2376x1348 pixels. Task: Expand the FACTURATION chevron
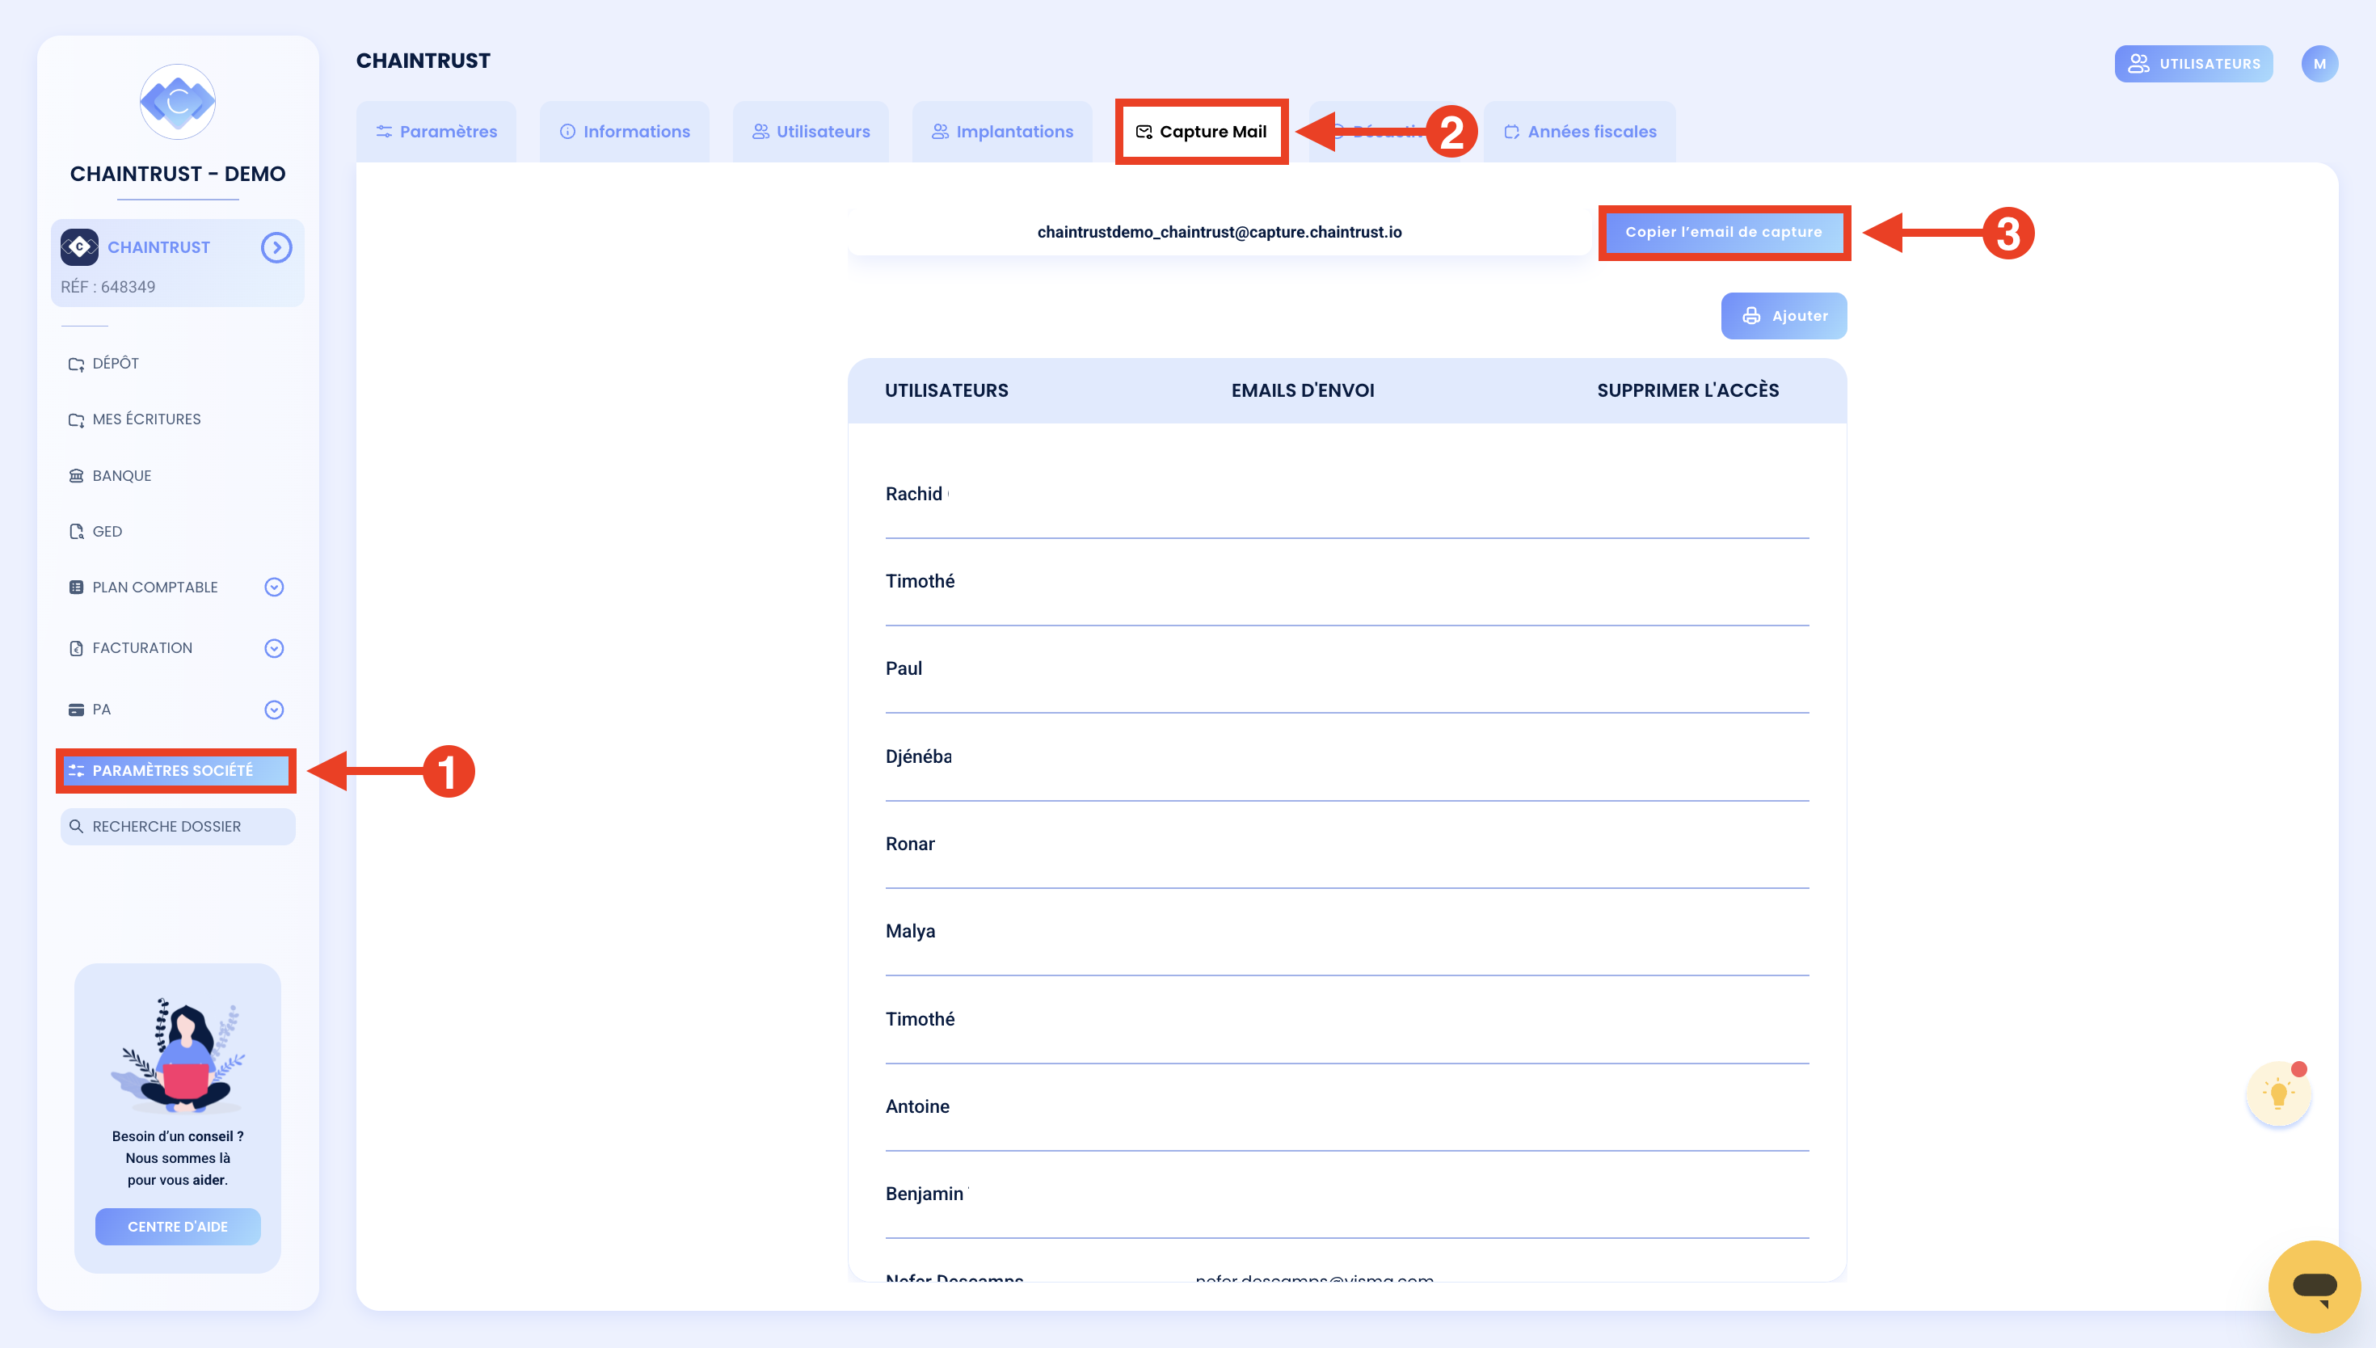pyautogui.click(x=274, y=648)
